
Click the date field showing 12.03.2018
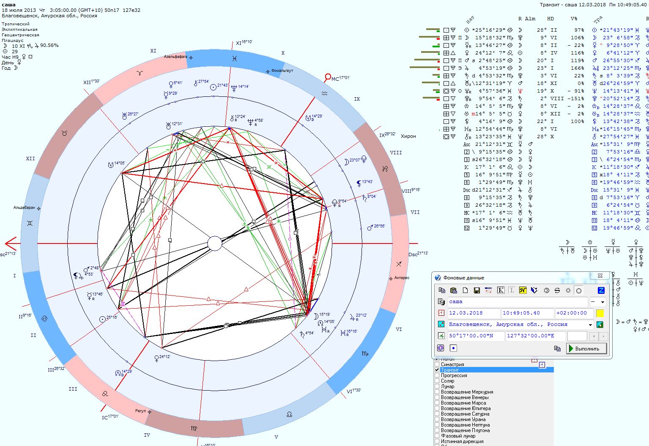point(473,313)
